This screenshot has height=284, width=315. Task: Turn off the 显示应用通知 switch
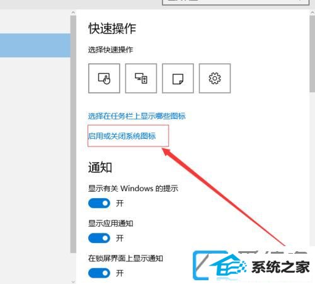point(99,238)
